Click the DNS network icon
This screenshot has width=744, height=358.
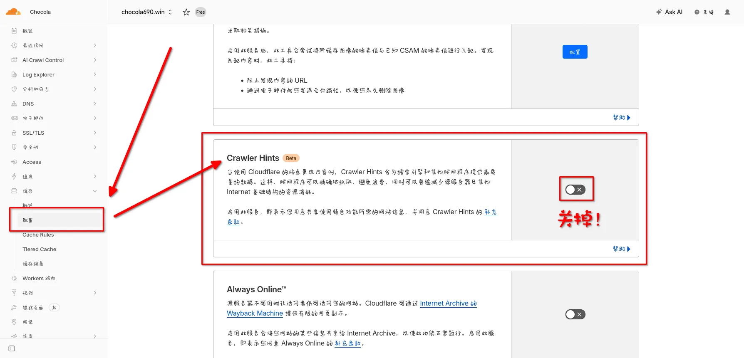(x=14, y=104)
